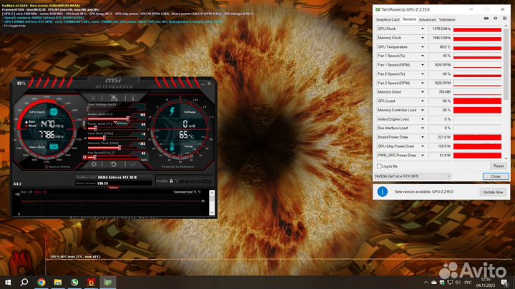The height and width of the screenshot is (289, 515).
Task: Toggle Apply at Startup in Afterburner
Action: (x=58, y=167)
